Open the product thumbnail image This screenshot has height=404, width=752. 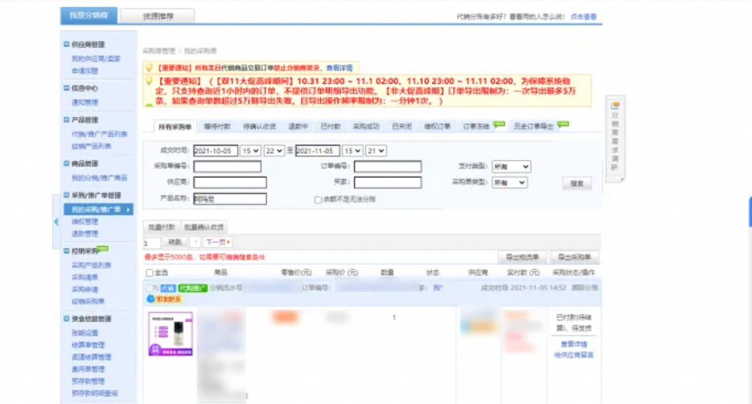(170, 334)
